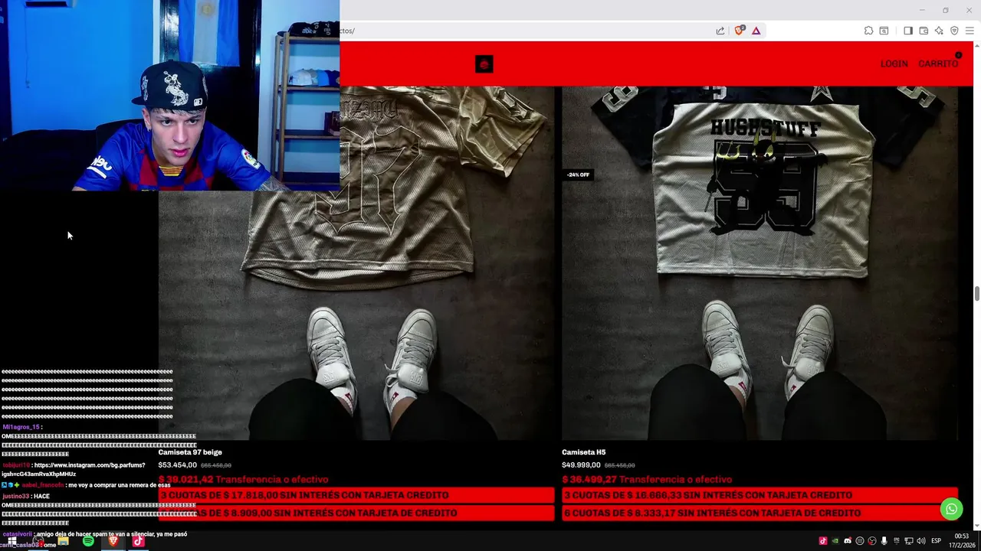This screenshot has height=551, width=981.
Task: Click the Windows Start button
Action: point(11,541)
